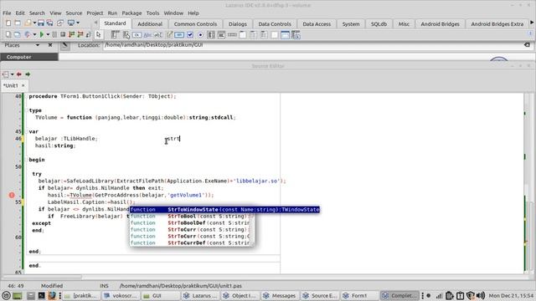The height and width of the screenshot is (301, 536).
Task: Open the Run button dropdown arrow
Action: (x=48, y=34)
